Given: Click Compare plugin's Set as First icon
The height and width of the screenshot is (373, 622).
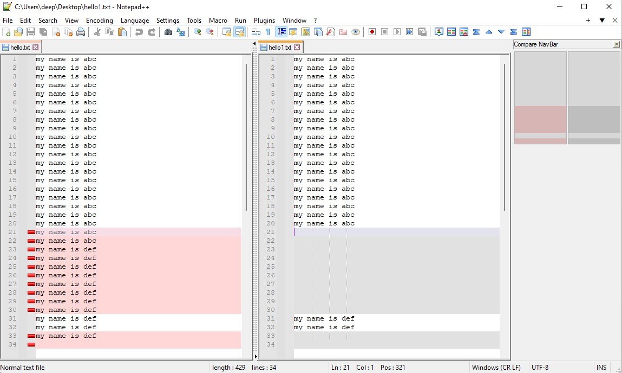Looking at the screenshot, I should click(x=438, y=32).
